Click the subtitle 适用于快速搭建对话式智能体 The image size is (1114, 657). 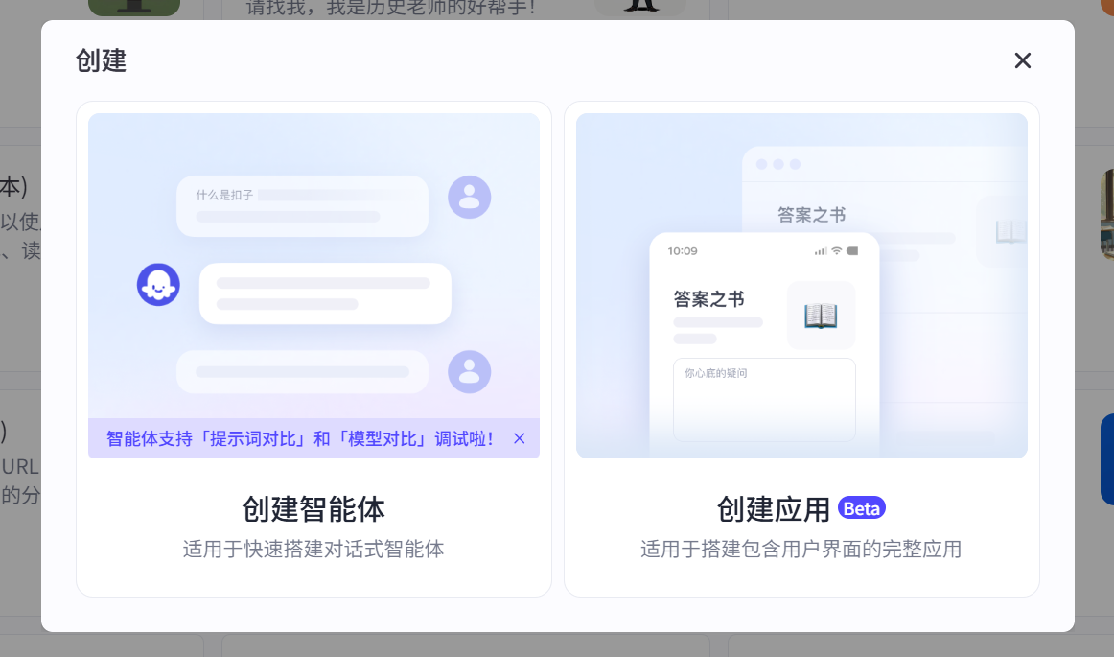[313, 551]
